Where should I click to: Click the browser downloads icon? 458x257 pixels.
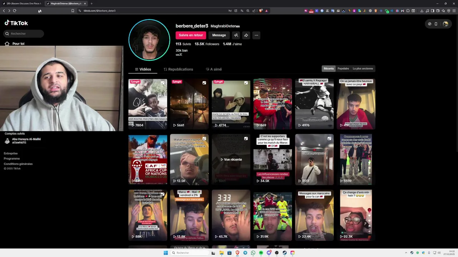coord(422,11)
